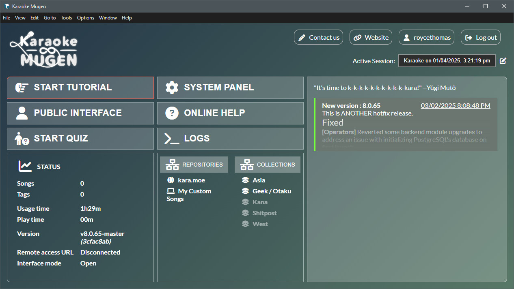Click the user icon beside roycethomas
The height and width of the screenshot is (289, 514).
406,38
